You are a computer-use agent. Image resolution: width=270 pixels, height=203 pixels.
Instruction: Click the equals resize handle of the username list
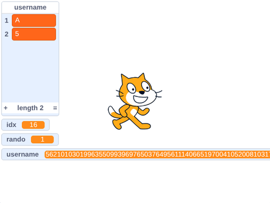point(55,108)
